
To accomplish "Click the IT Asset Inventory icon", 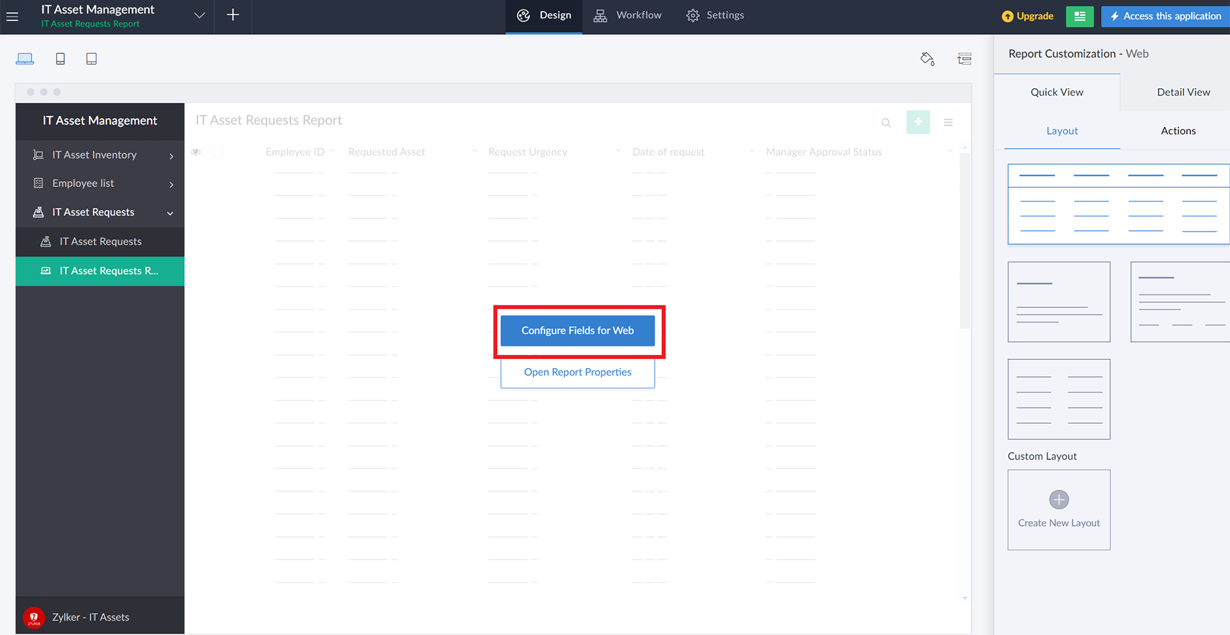I will click(x=38, y=155).
